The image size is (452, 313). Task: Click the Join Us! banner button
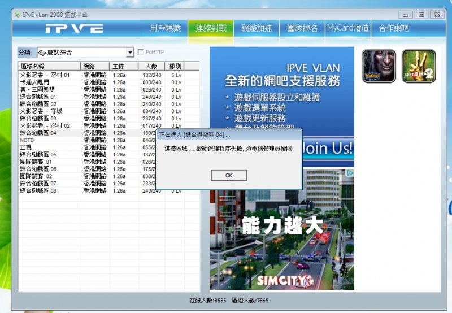[328, 148]
